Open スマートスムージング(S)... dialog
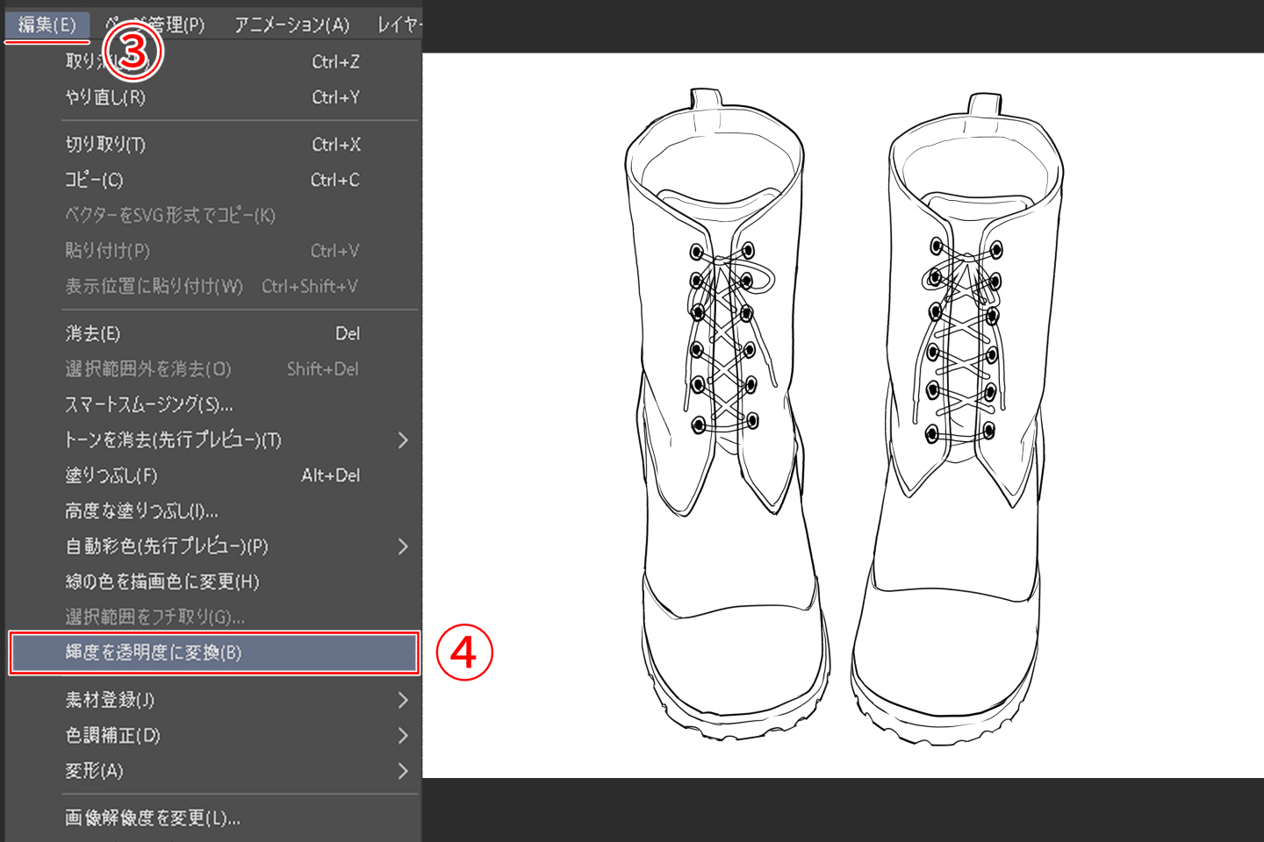Screen dimensions: 1264x842 [x=149, y=404]
